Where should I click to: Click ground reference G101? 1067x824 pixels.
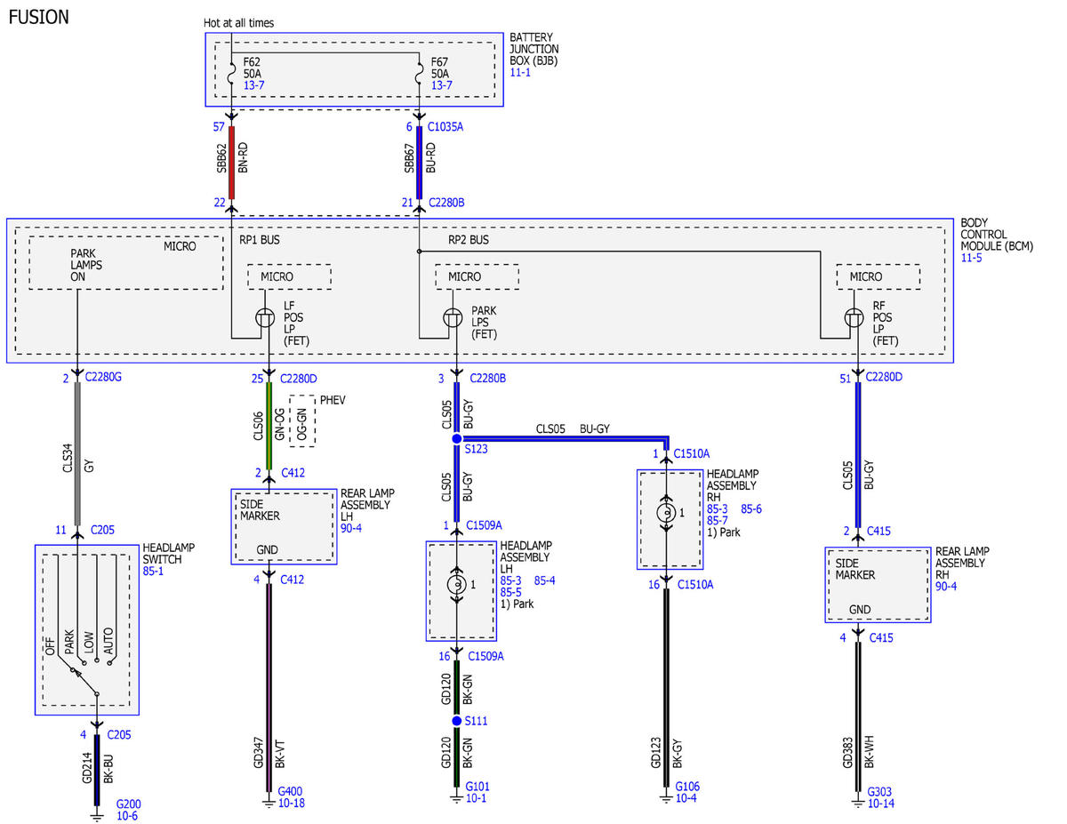click(x=477, y=787)
